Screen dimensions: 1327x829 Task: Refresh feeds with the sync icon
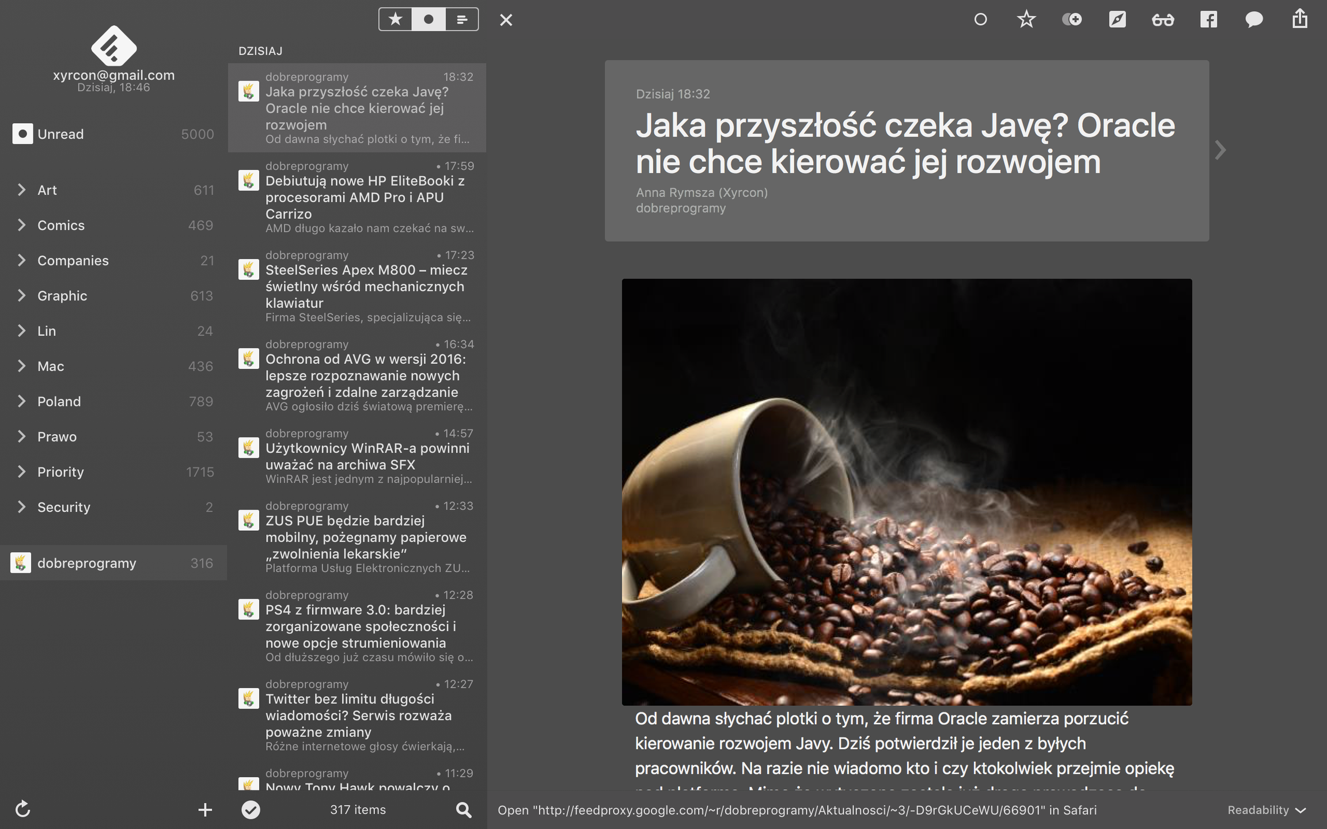pos(22,809)
